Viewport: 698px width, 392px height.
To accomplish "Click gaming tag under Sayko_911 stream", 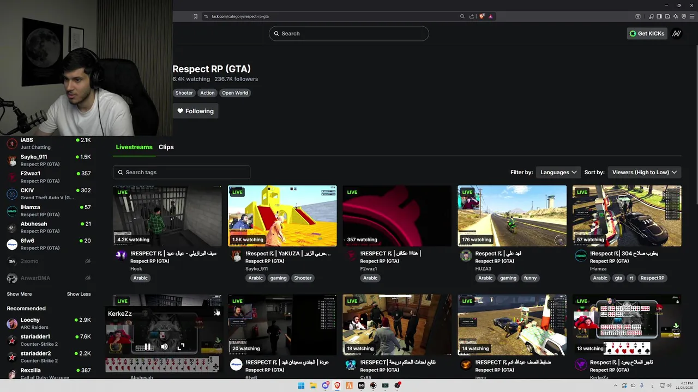I will click(278, 278).
